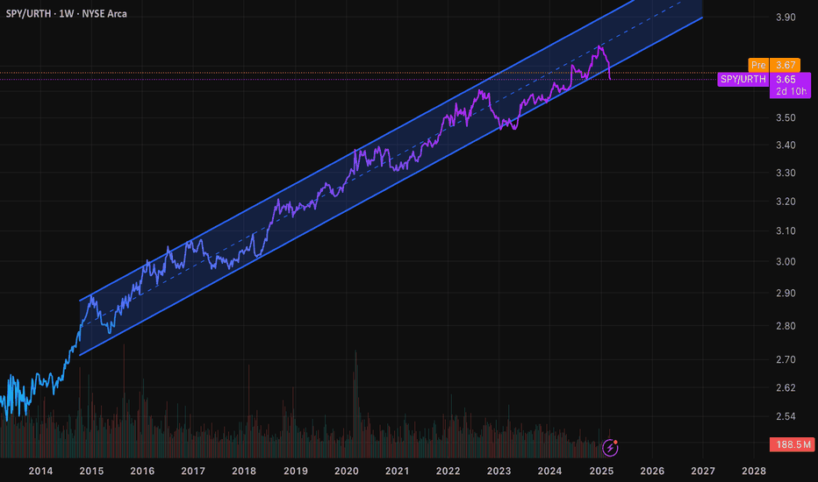The height and width of the screenshot is (482, 818).
Task: Click the 2018 year label on time axis
Action: (244, 471)
